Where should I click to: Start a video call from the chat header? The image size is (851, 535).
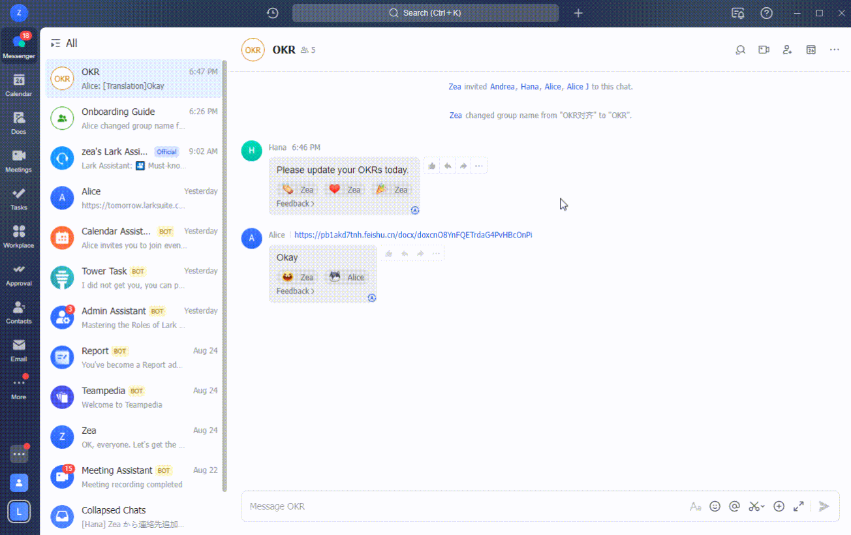[764, 50]
